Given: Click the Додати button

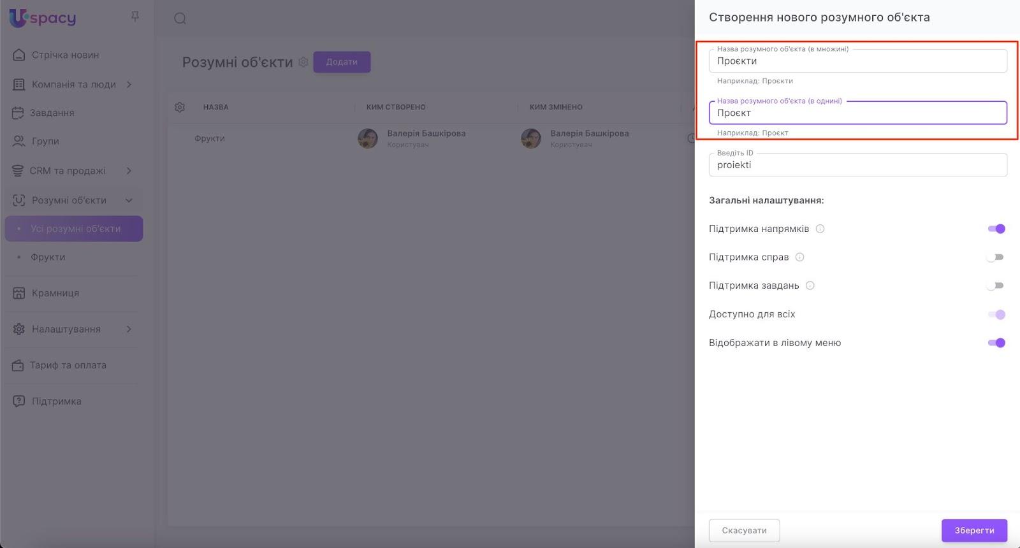Looking at the screenshot, I should click(x=342, y=62).
